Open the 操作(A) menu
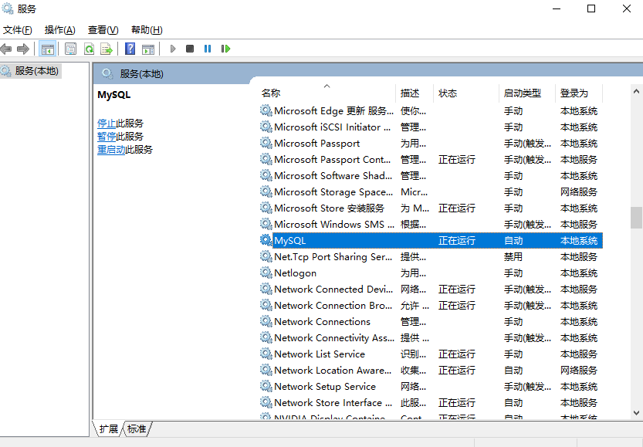Image resolution: width=643 pixels, height=447 pixels. coord(59,30)
